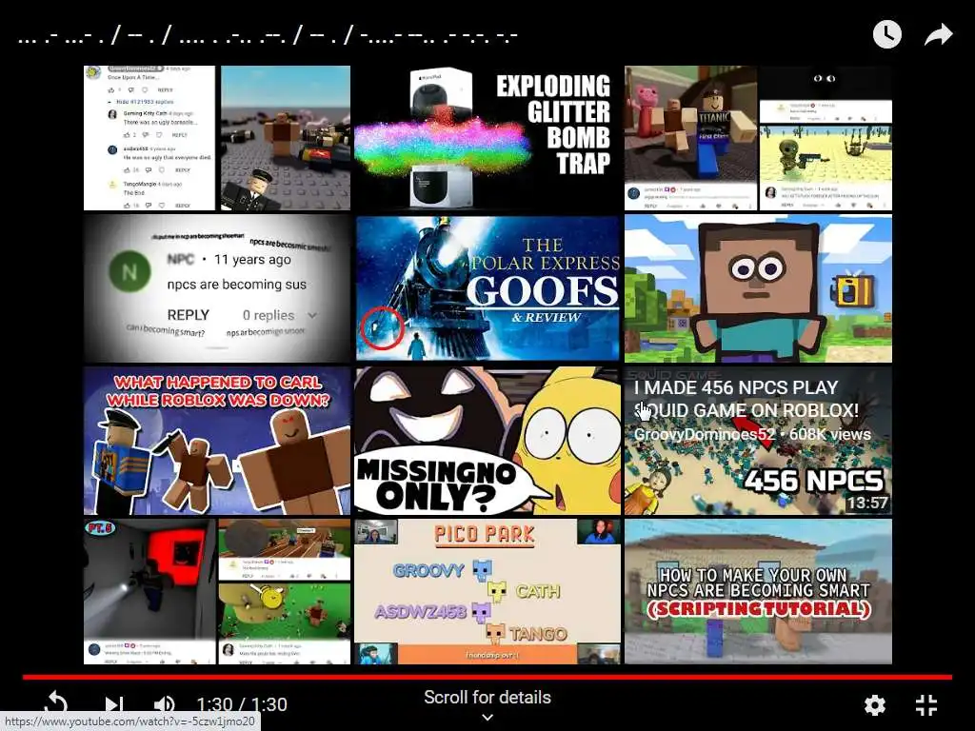Open the Titanic Piggy Roblox video
The image size is (975, 731).
(x=758, y=138)
